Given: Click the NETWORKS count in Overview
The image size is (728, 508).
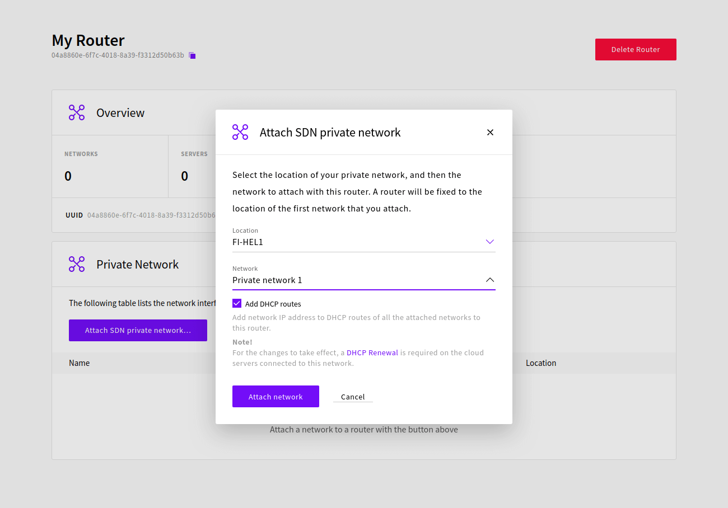Looking at the screenshot, I should tap(68, 176).
